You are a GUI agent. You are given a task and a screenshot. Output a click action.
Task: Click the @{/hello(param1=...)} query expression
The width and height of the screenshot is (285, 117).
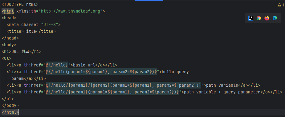tap(101, 72)
